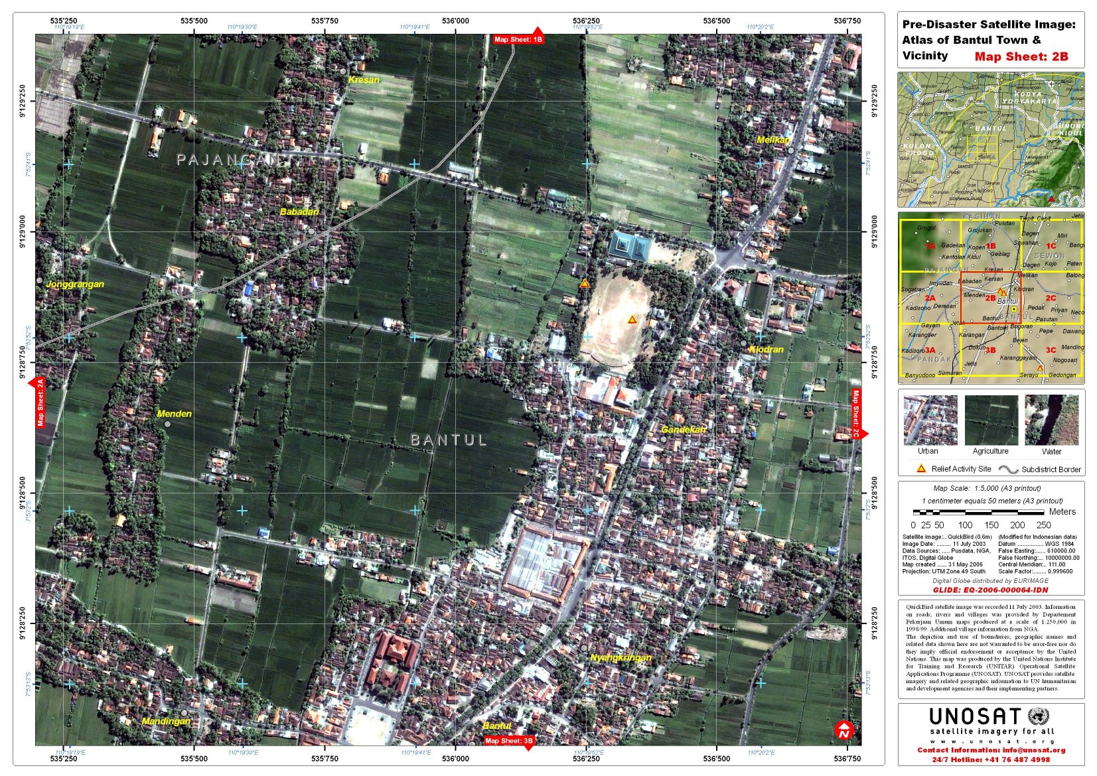Click the Jonggrangan village label
This screenshot has height=776, width=1097.
click(x=75, y=285)
